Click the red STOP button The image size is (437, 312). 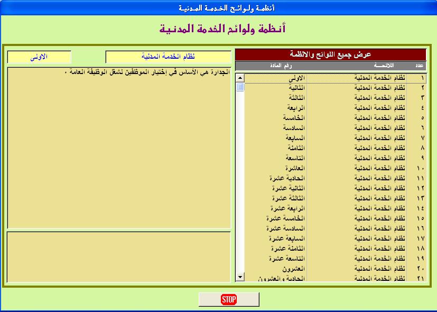(229, 299)
